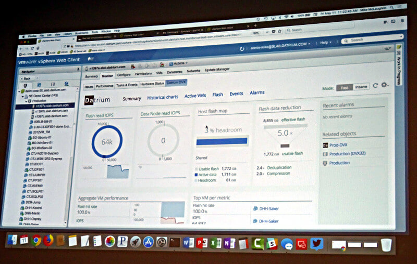
Task: Open the Events view
Action: point(236,94)
